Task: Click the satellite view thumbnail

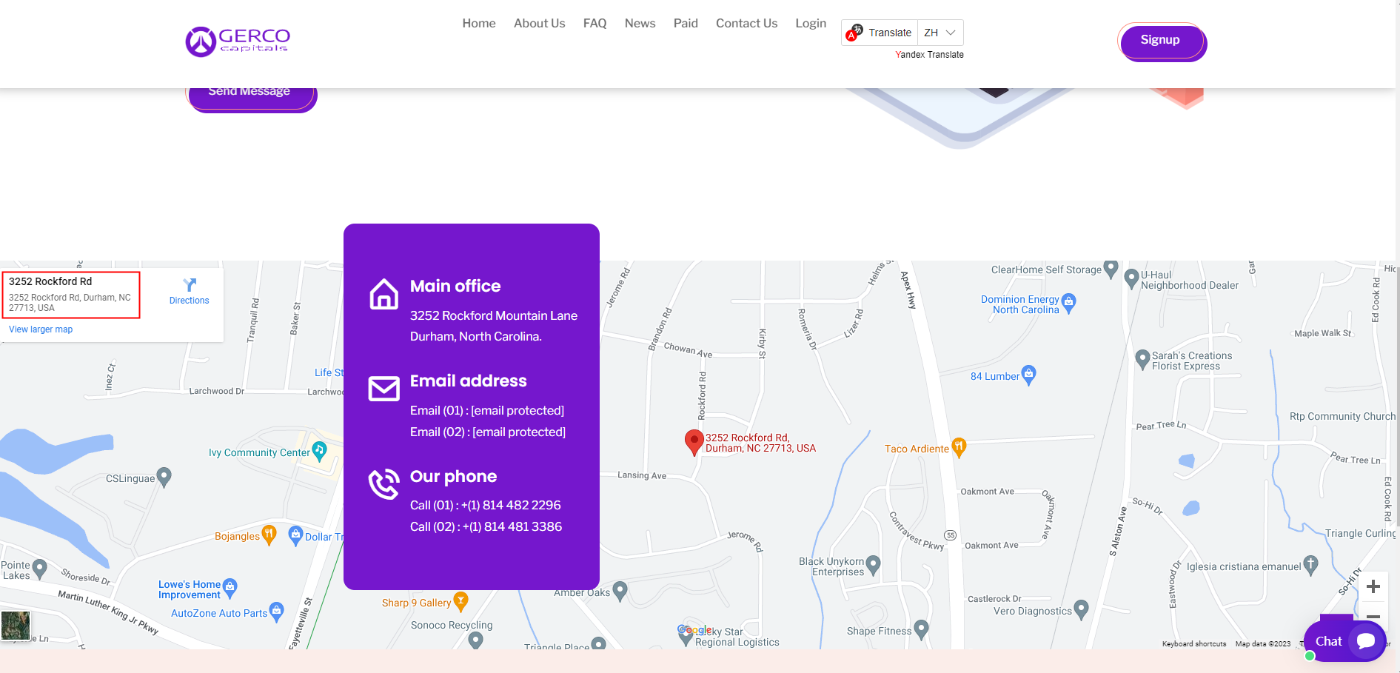Action: pyautogui.click(x=16, y=626)
